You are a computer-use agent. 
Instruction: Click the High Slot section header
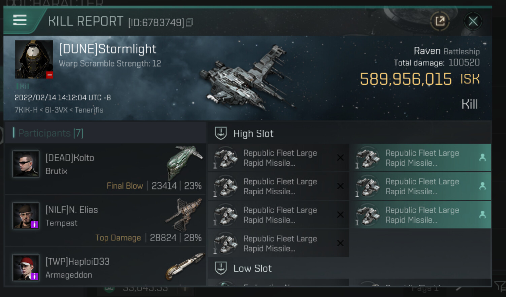pyautogui.click(x=253, y=134)
